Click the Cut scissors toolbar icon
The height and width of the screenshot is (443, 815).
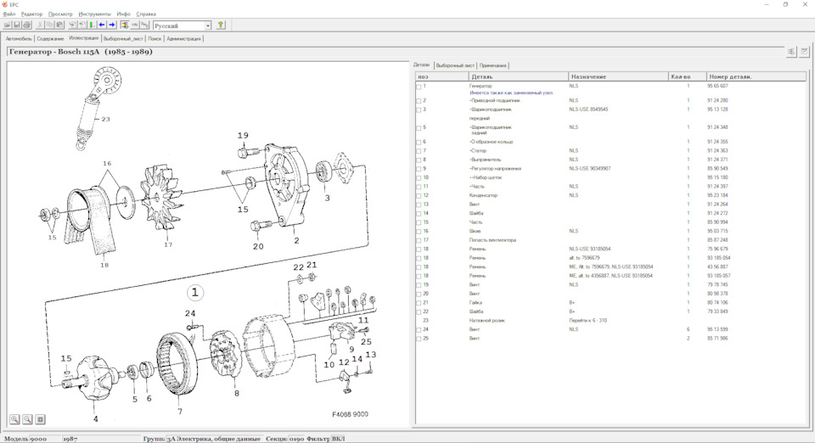pyautogui.click(x=40, y=25)
